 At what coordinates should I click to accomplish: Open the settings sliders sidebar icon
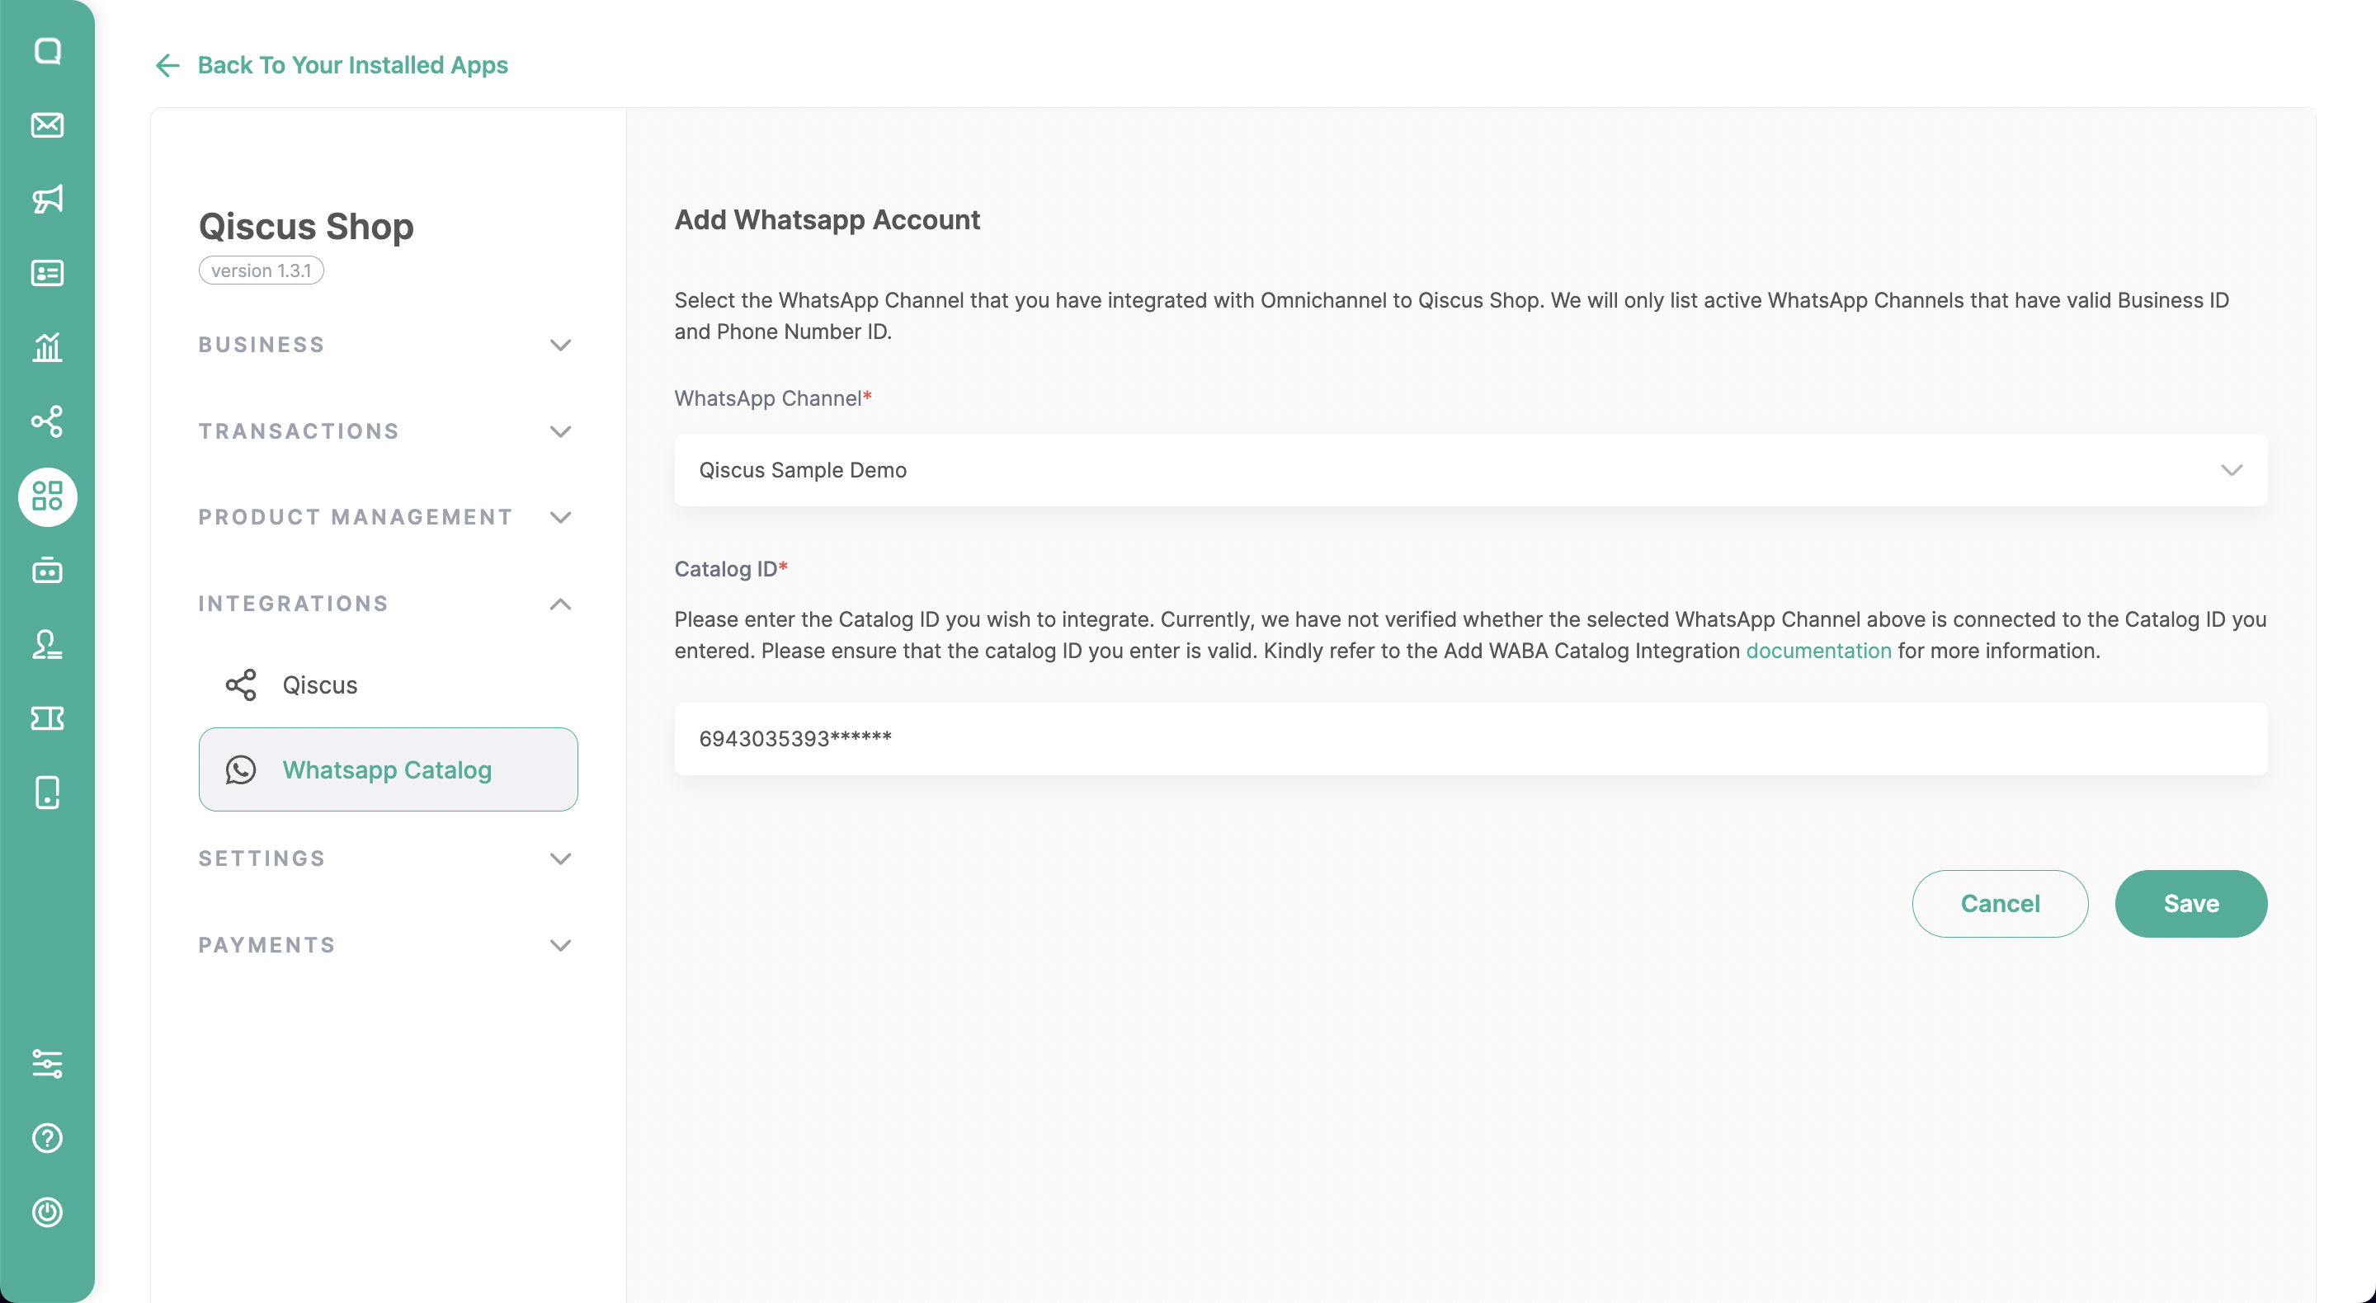coord(47,1063)
